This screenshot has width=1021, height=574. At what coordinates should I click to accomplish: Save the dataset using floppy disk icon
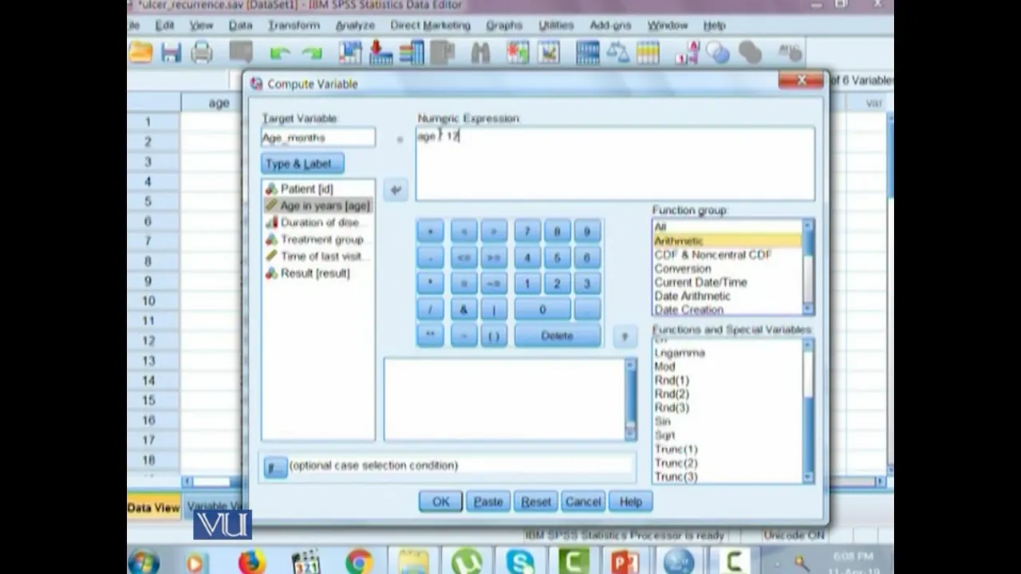tap(171, 53)
